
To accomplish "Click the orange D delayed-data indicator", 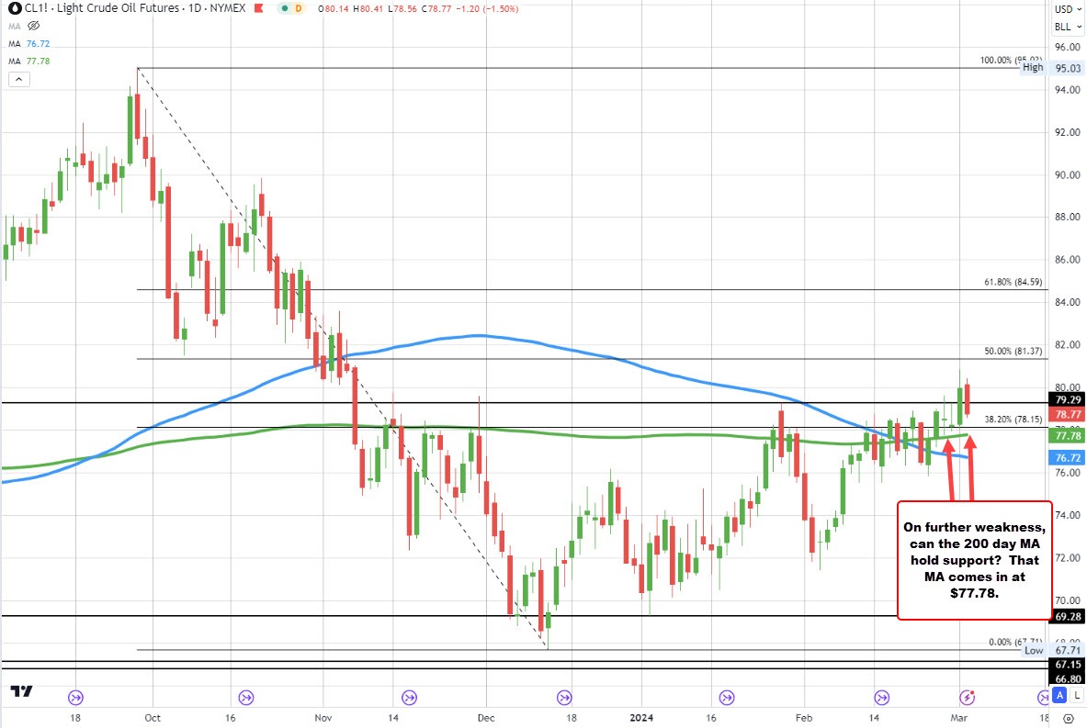I will pos(298,8).
